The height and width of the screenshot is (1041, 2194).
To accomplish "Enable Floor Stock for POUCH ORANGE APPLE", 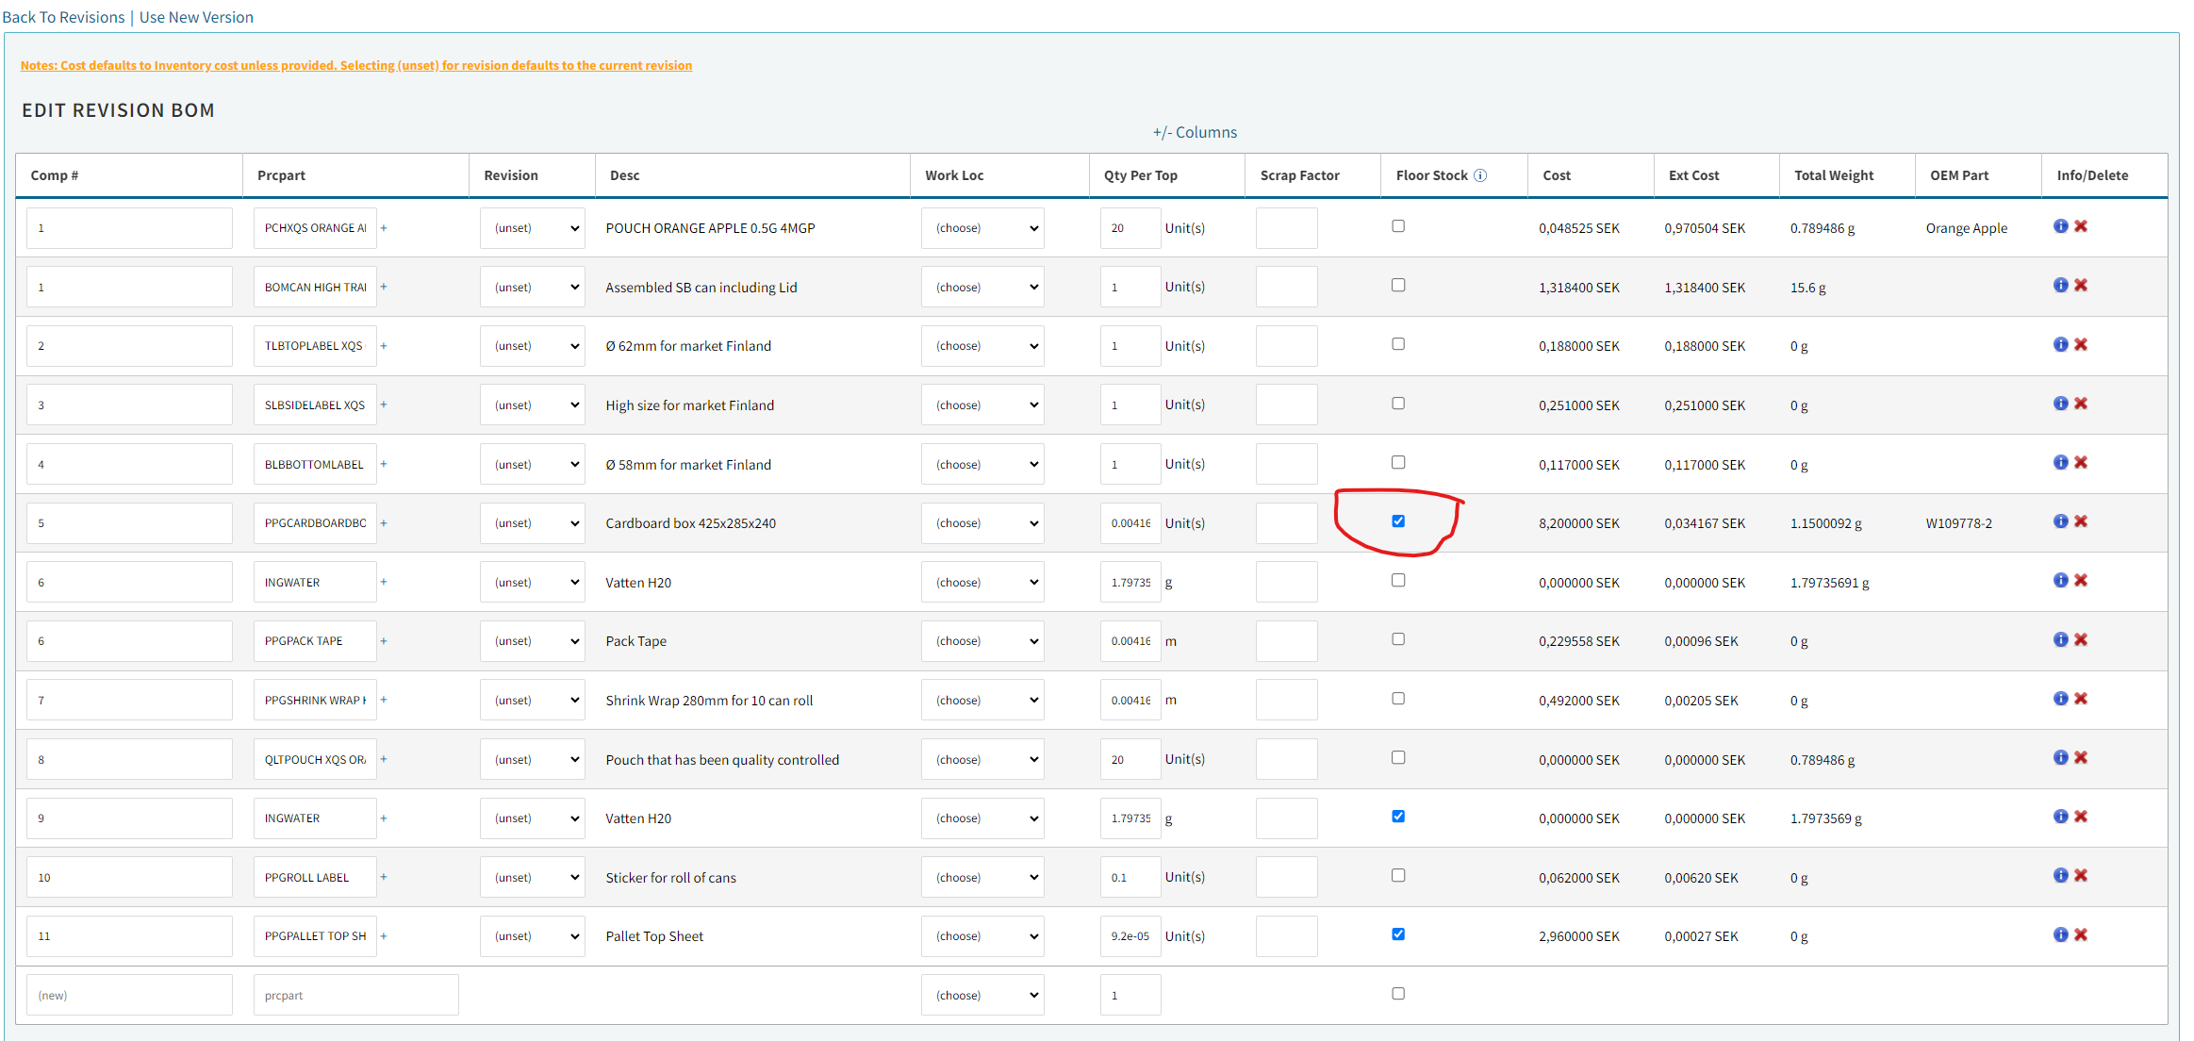I will pyautogui.click(x=1398, y=226).
